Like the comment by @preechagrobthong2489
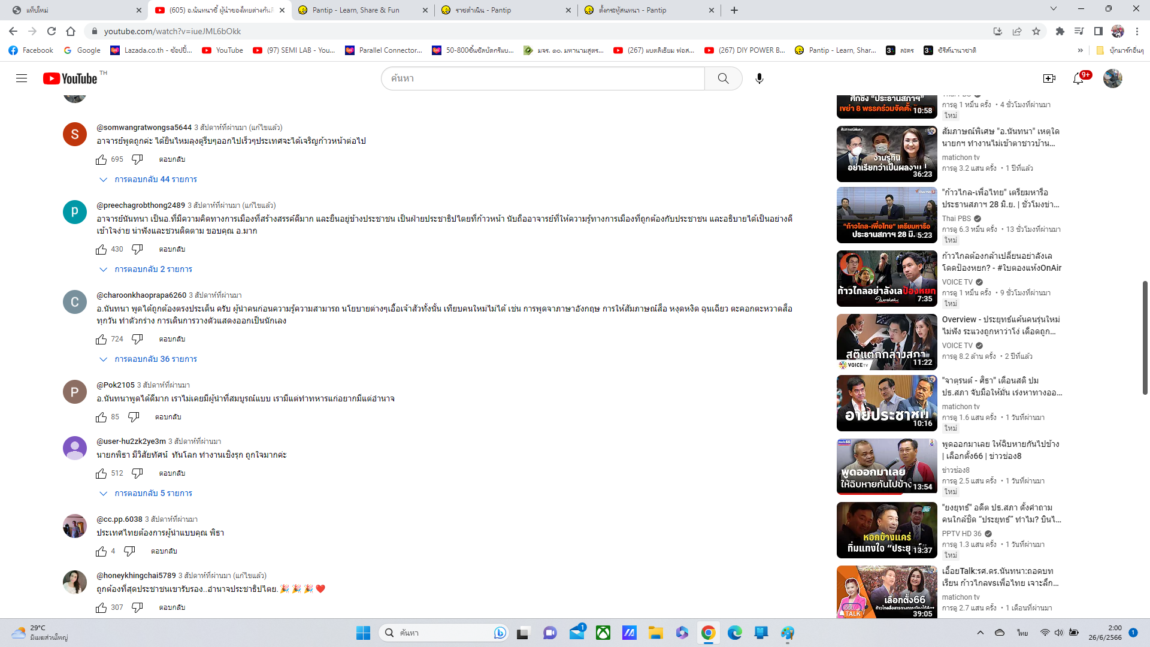This screenshot has width=1150, height=647. click(101, 249)
